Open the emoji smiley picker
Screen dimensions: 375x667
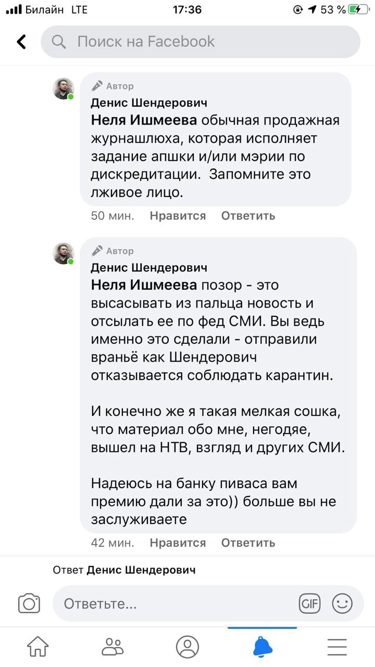(342, 603)
